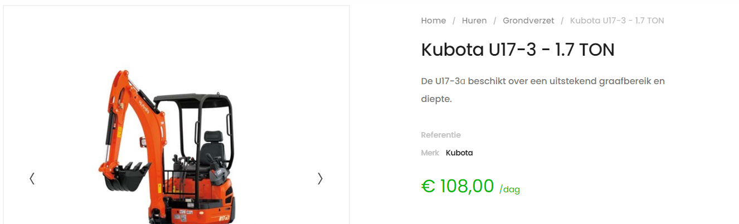
Task: Go to Home in the breadcrumb
Action: (x=433, y=21)
